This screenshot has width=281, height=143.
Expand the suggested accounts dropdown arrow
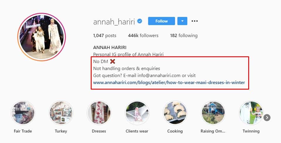coord(182,21)
